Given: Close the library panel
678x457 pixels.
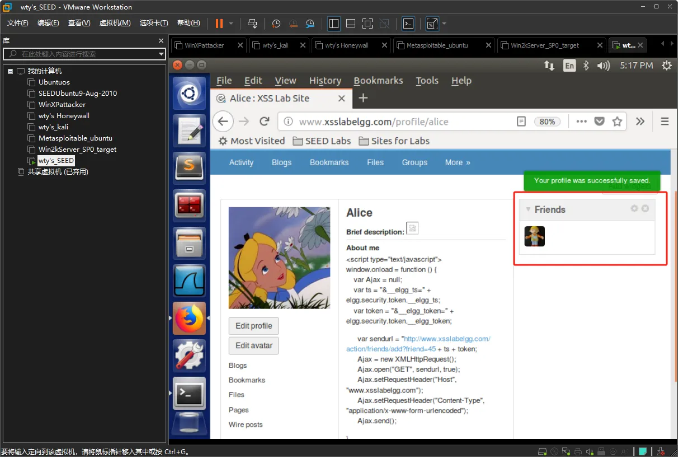Looking at the screenshot, I should point(161,41).
